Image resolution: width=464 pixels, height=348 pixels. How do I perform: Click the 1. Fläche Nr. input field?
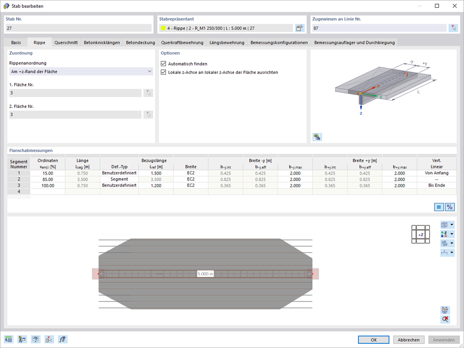[x=75, y=93]
